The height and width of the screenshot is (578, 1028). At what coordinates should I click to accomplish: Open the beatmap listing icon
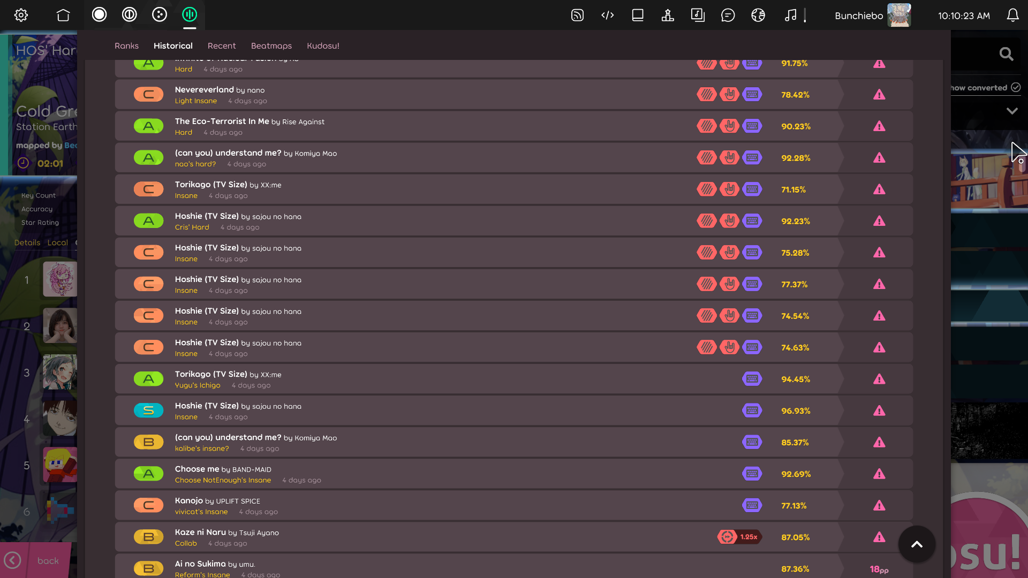(698, 15)
